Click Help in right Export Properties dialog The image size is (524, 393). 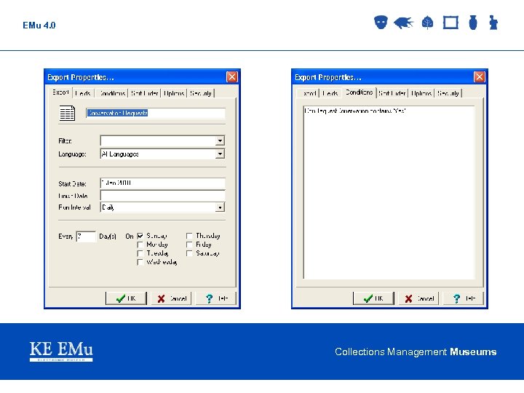[464, 298]
